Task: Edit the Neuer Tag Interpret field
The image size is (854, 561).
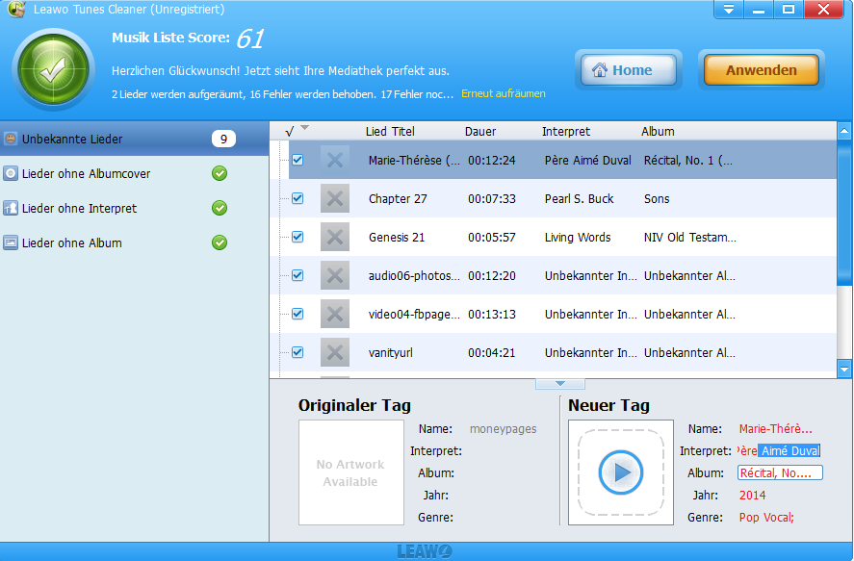Action: pos(779,450)
